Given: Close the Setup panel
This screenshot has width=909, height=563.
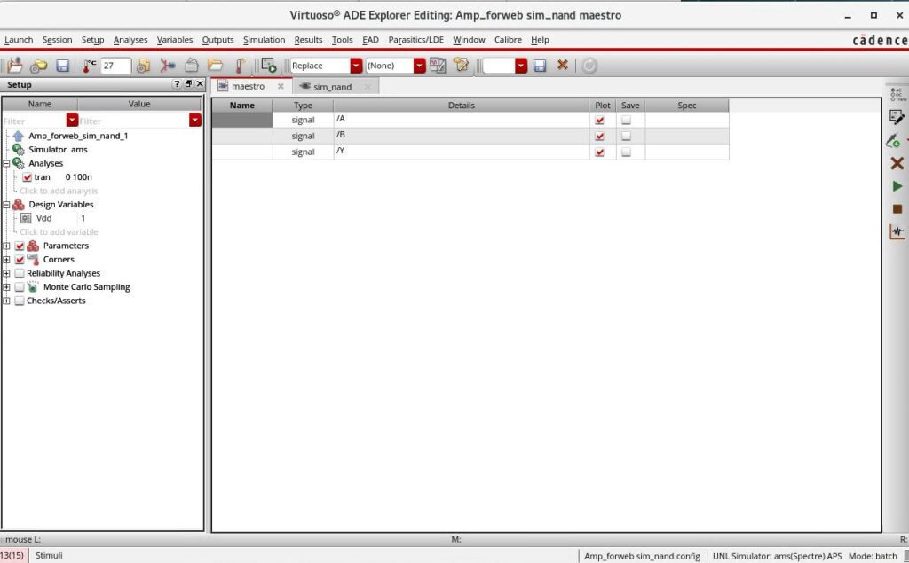Looking at the screenshot, I should click(x=200, y=84).
